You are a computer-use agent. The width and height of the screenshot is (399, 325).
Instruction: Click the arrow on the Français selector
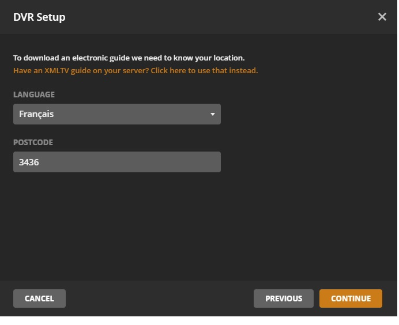(x=212, y=114)
